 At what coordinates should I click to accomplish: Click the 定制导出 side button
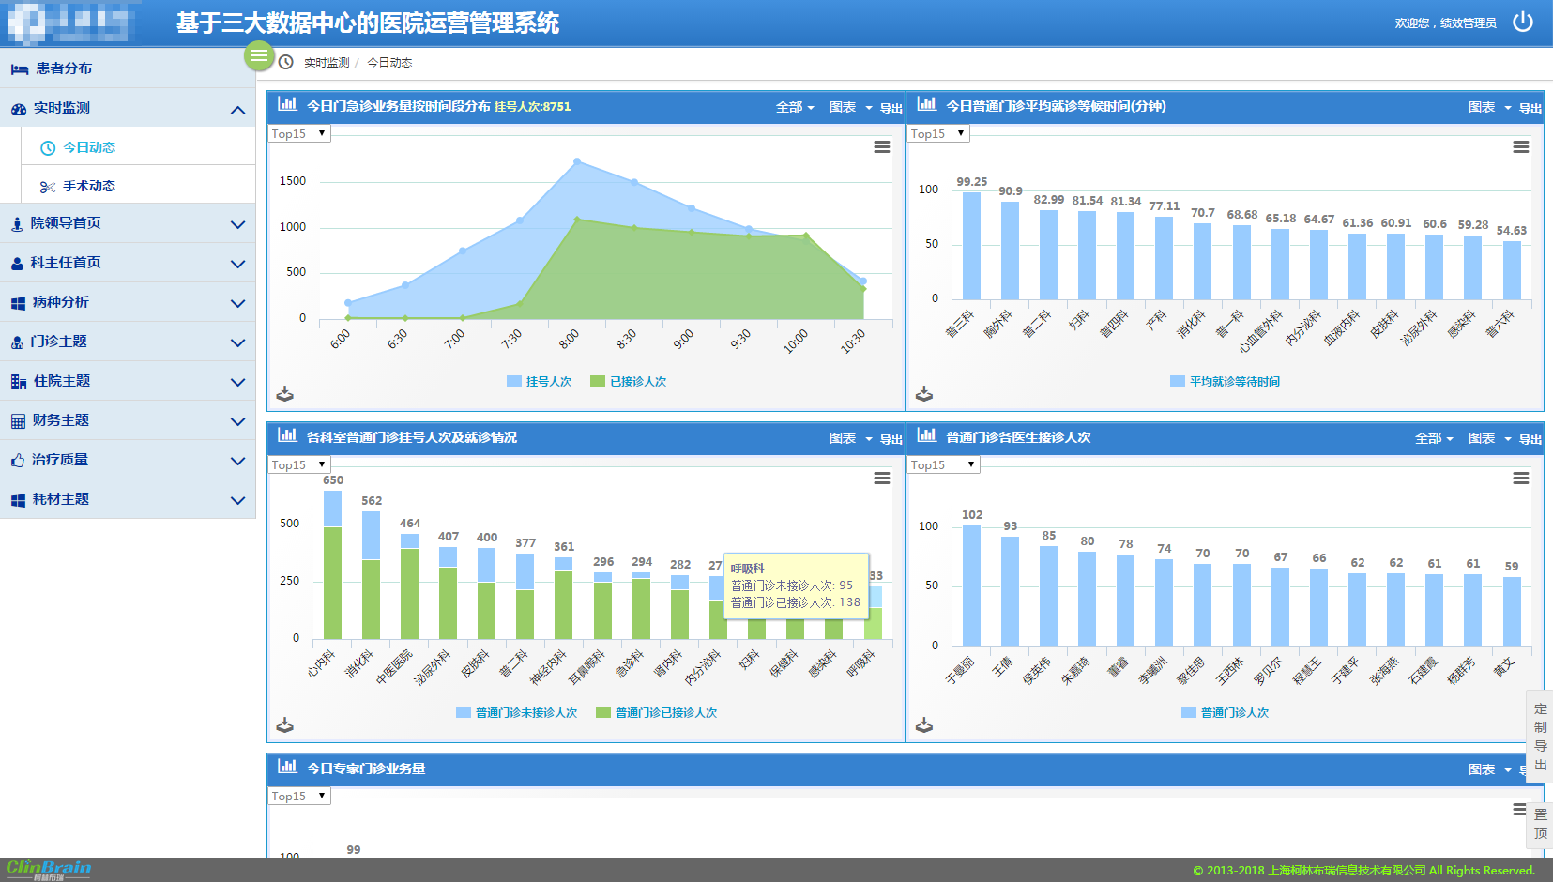1541,737
